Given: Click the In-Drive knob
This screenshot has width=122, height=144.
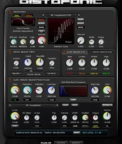Looking at the screenshot, I should (x=16, y=63).
